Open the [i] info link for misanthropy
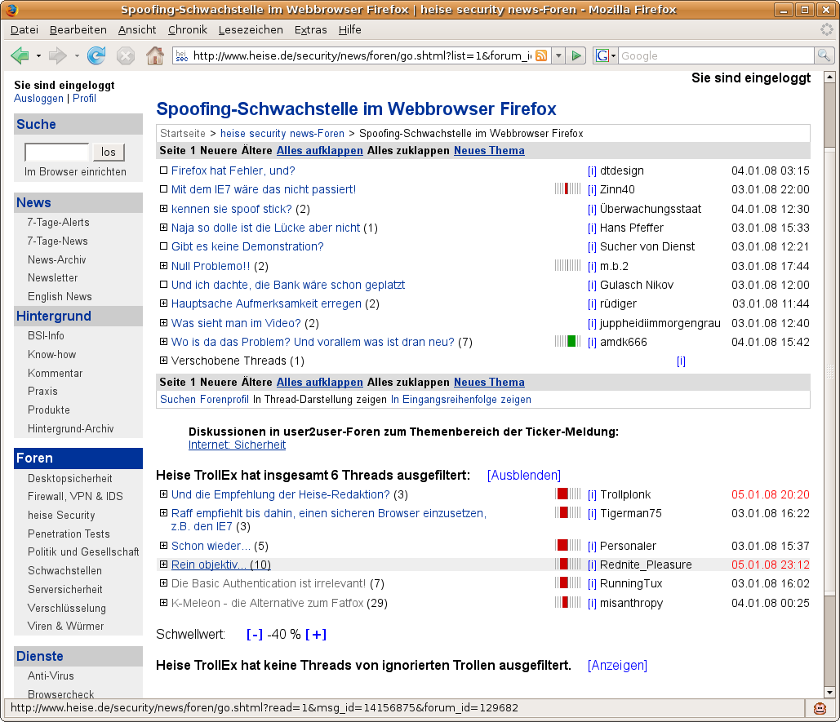This screenshot has width=840, height=722. coord(592,603)
